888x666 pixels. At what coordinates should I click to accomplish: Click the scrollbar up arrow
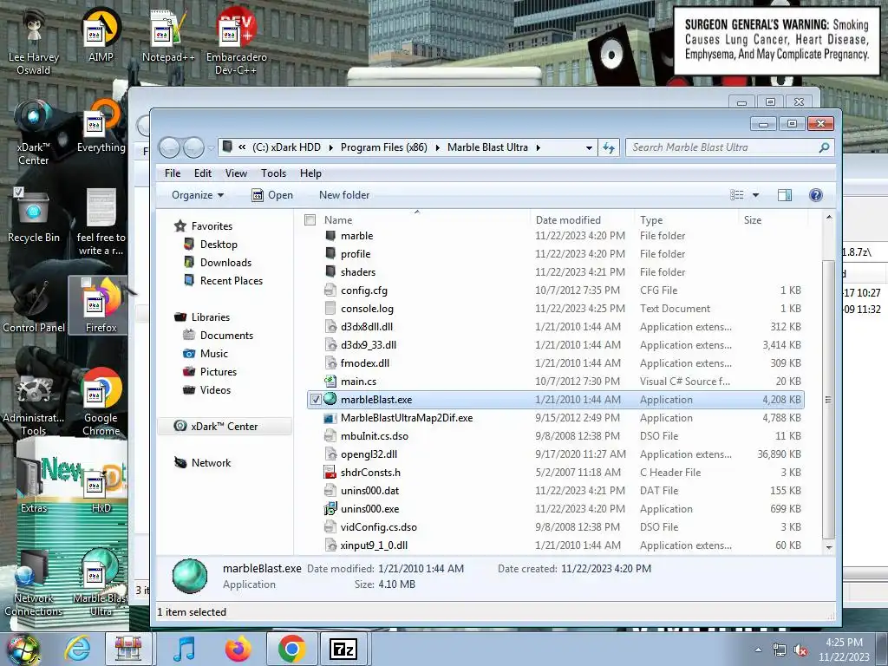coord(829,218)
